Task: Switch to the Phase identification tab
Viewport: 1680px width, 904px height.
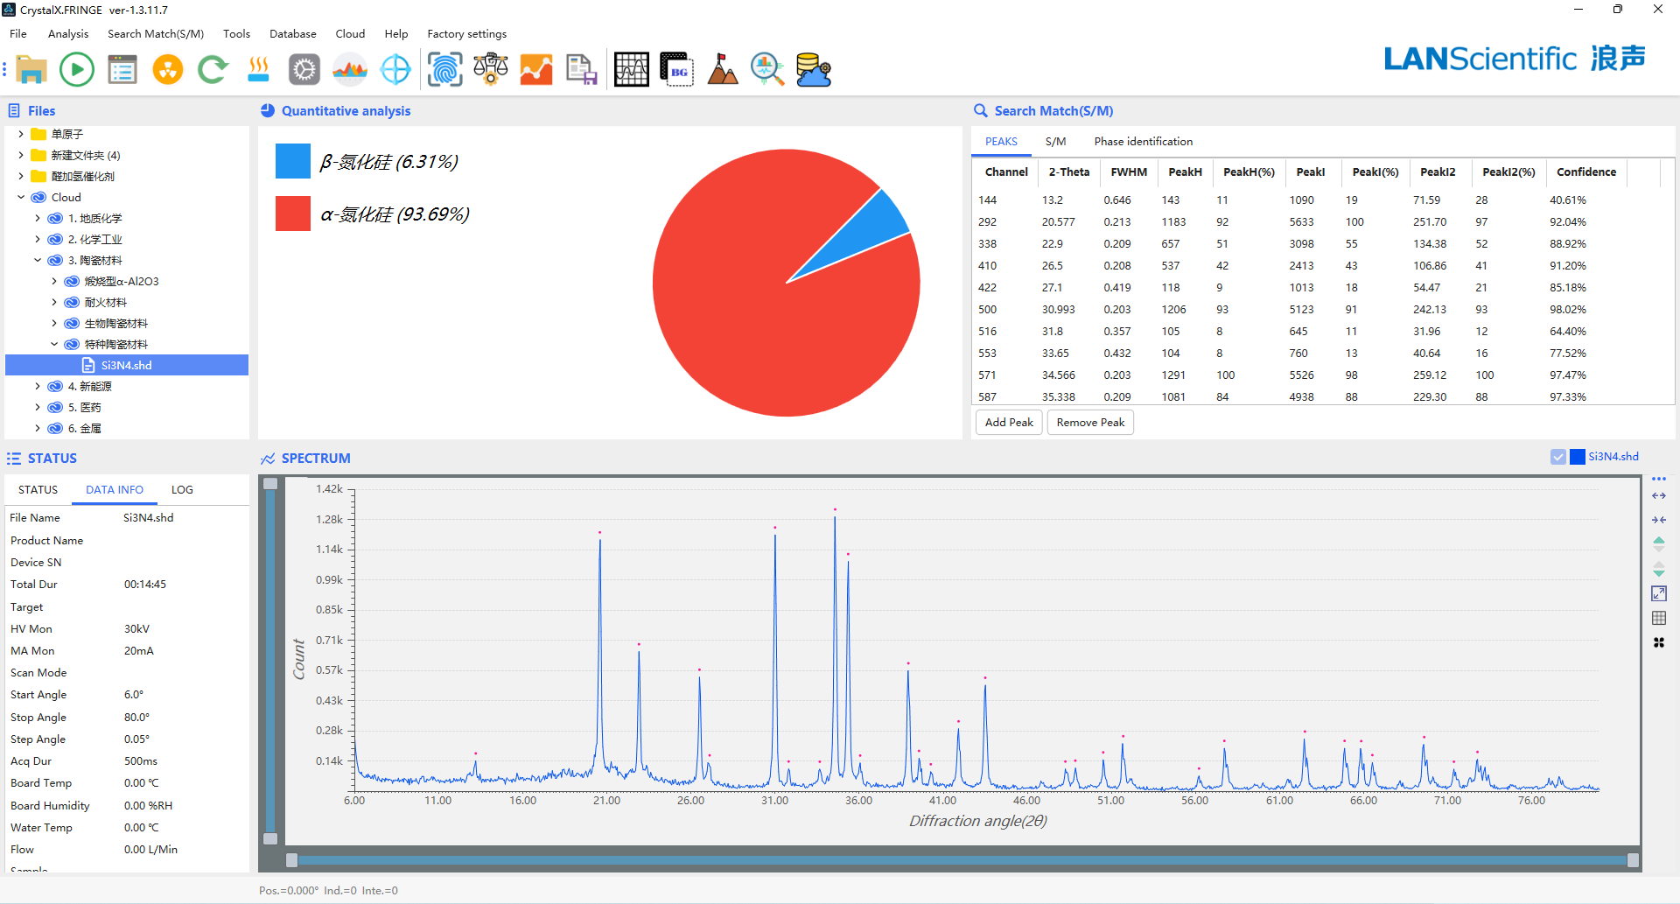Action: [x=1143, y=142]
